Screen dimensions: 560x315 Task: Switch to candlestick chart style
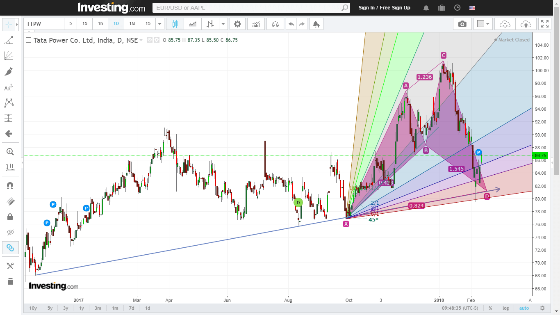tap(175, 24)
